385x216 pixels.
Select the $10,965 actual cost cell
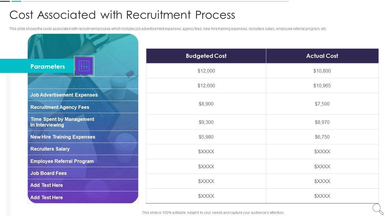pos(322,85)
